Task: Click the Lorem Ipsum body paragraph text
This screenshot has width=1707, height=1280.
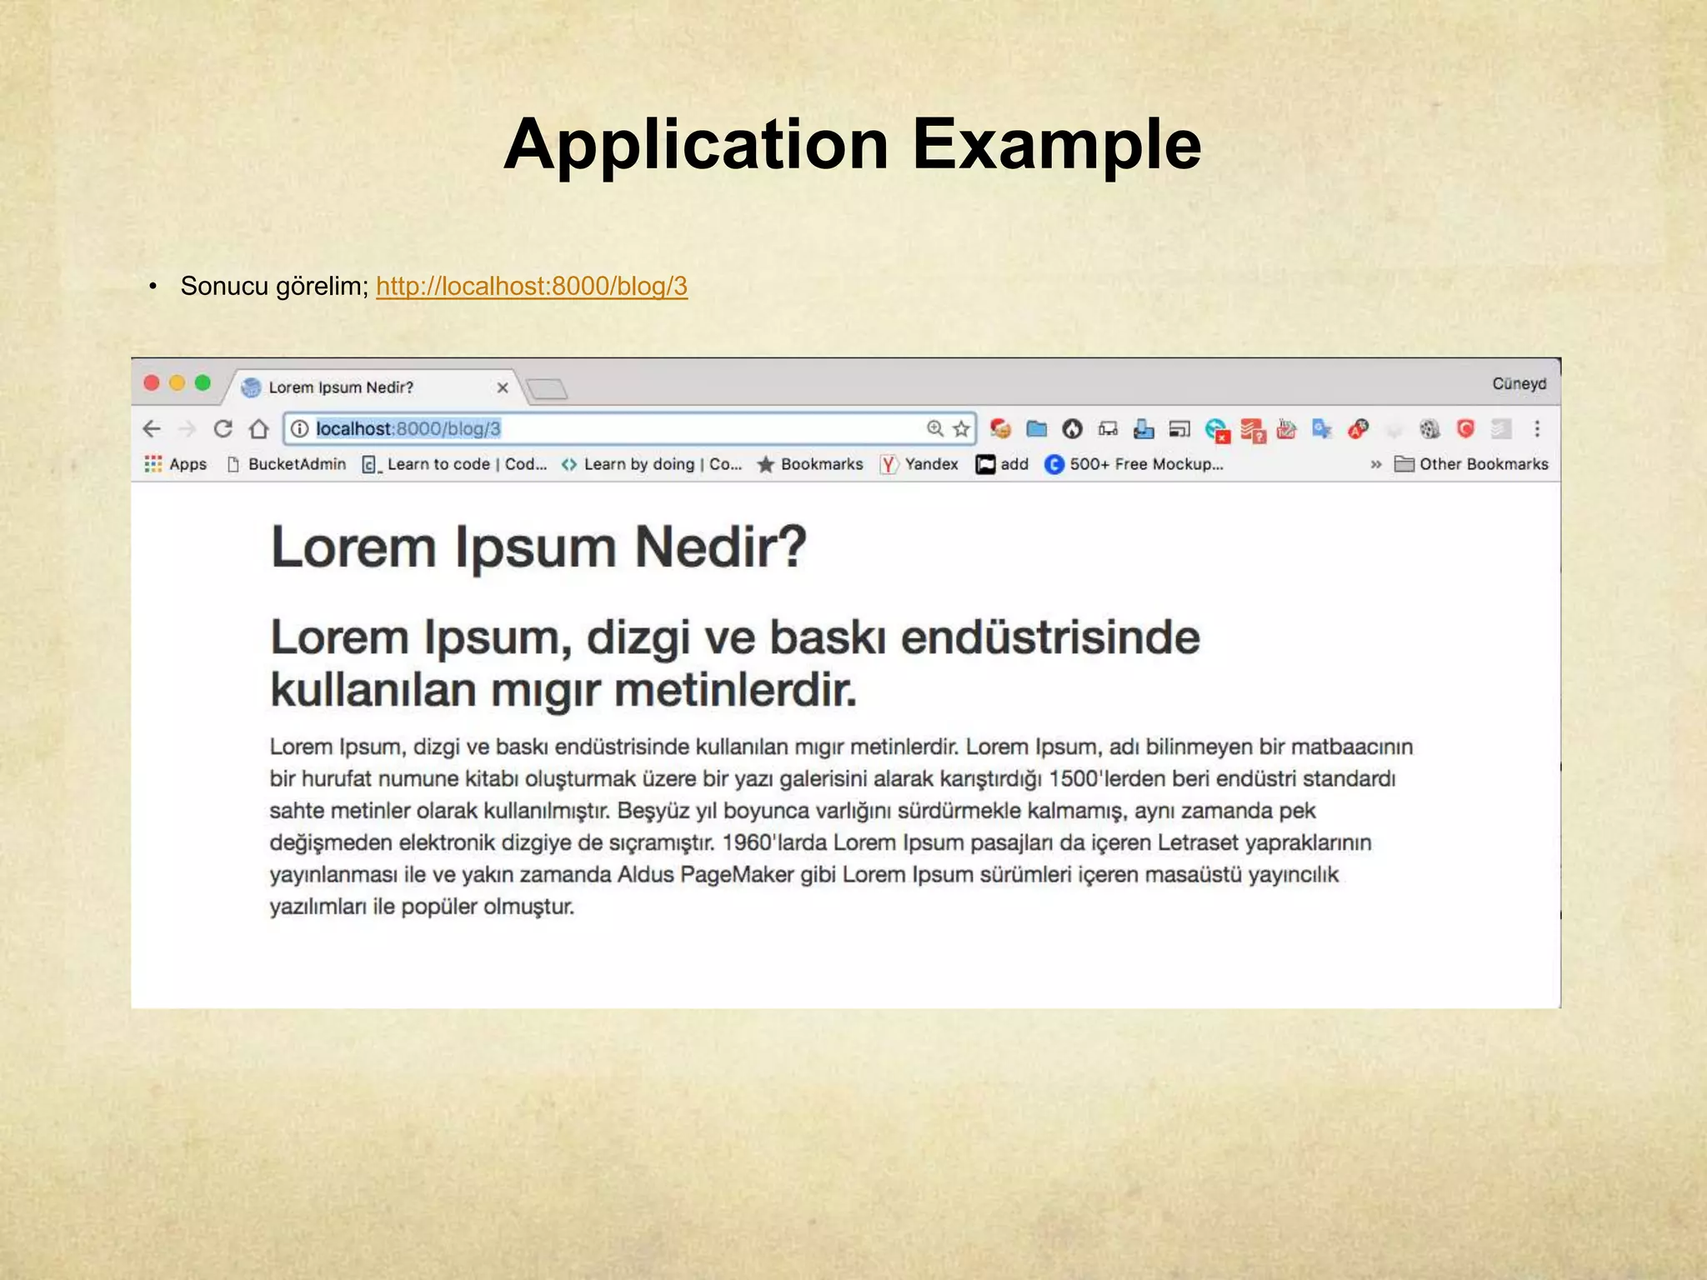Action: 841,826
